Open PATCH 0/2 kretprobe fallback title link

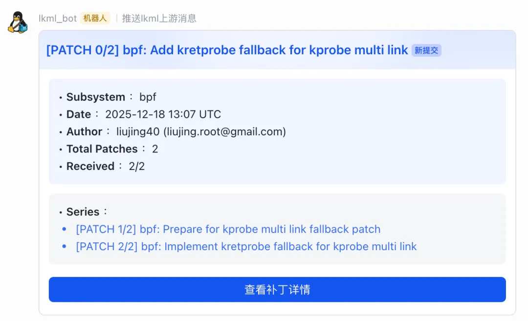[x=227, y=50]
